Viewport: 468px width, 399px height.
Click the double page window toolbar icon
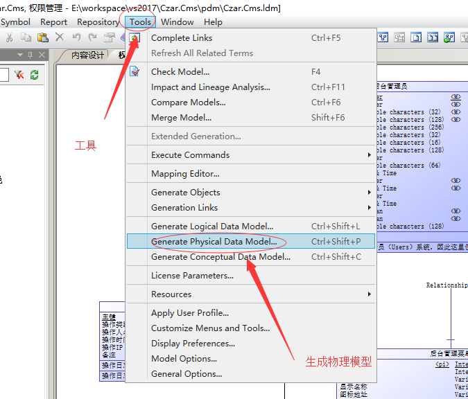433,37
